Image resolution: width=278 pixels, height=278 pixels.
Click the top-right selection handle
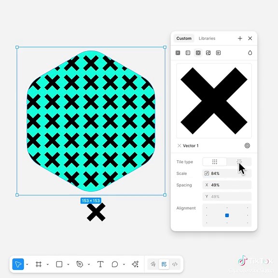165,47
